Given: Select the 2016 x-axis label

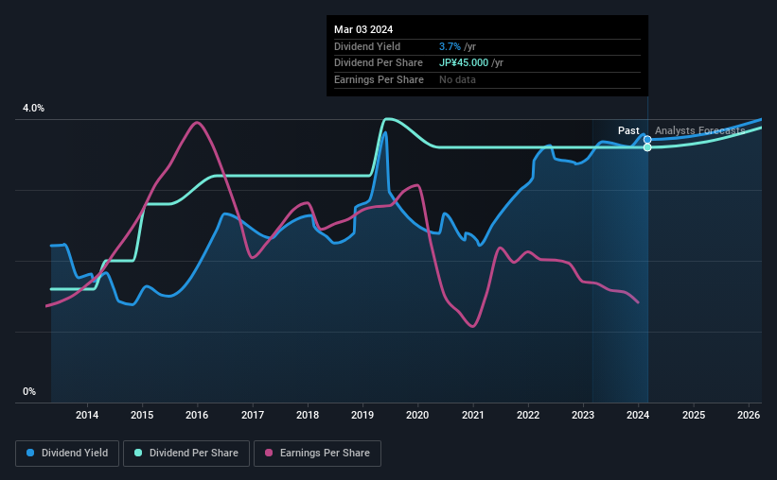Looking at the screenshot, I should (x=197, y=415).
